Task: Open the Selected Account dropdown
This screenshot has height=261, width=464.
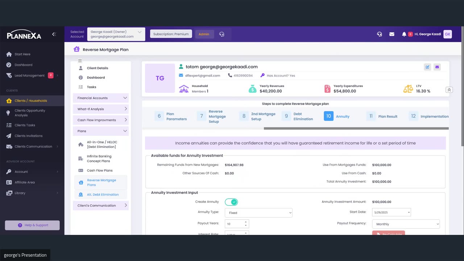Action: pos(116,34)
